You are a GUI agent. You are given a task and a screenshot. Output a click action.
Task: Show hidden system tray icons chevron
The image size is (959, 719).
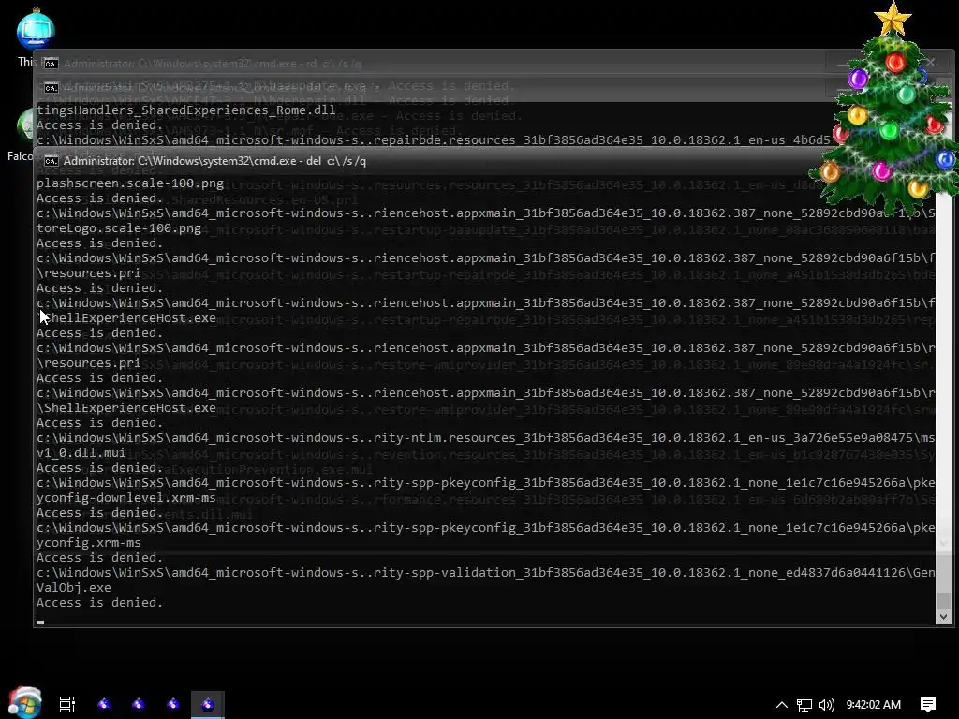(782, 705)
